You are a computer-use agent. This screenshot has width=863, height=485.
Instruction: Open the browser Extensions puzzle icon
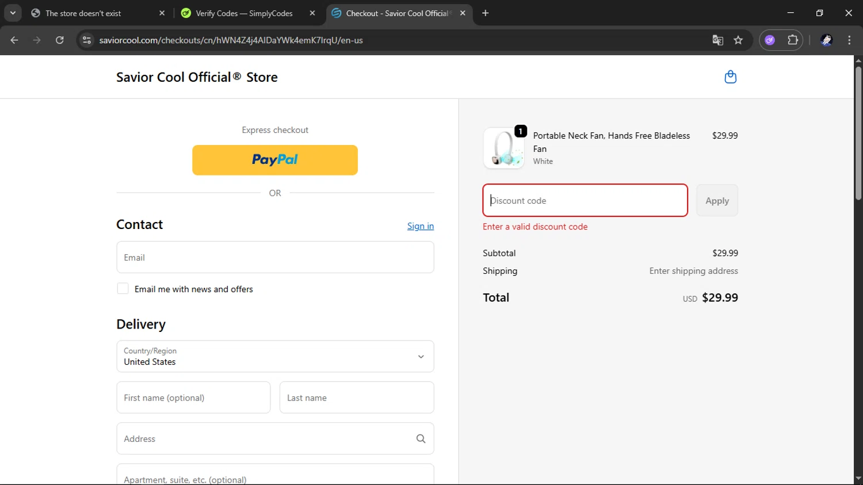click(x=793, y=40)
